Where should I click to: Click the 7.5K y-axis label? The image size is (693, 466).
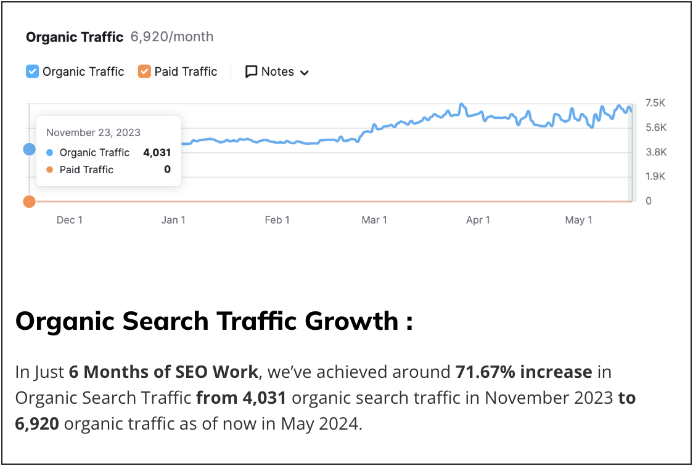[x=655, y=103]
